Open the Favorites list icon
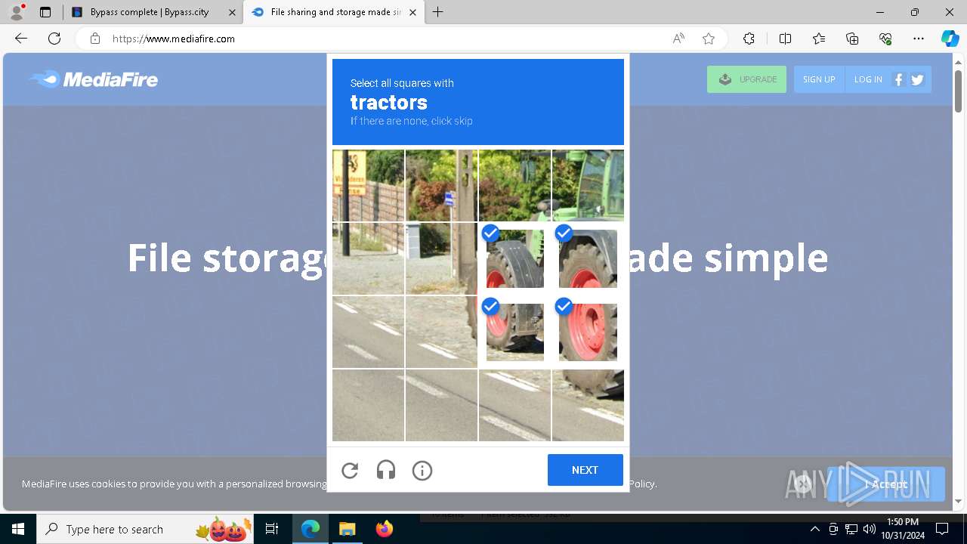 coord(819,39)
